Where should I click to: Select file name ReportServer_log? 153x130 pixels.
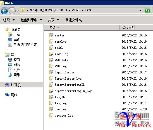pos(68,79)
